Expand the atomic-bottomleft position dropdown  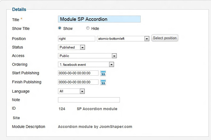pos(147,39)
